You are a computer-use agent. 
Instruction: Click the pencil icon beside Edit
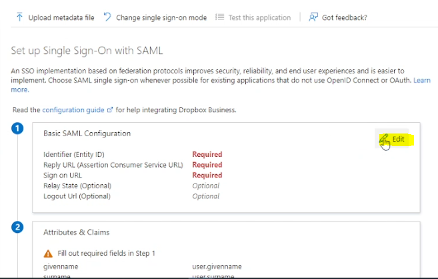click(x=384, y=139)
